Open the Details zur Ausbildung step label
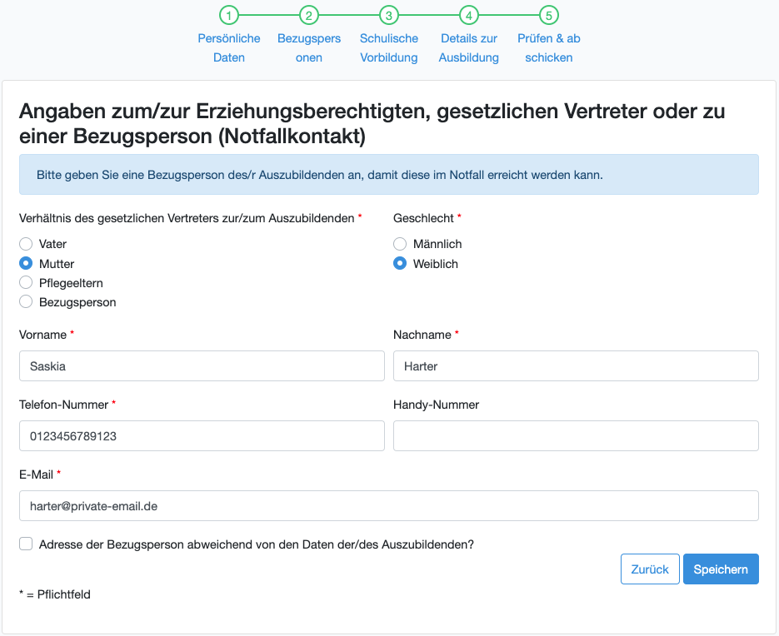 tap(469, 48)
